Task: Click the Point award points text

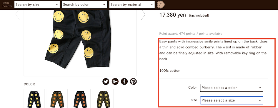Action: point(191,34)
